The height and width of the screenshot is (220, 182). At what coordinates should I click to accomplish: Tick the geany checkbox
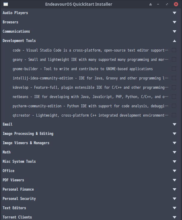tap(174, 59)
